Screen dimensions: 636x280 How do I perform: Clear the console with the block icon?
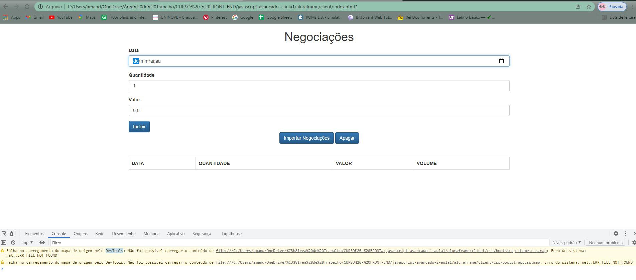pos(13,243)
